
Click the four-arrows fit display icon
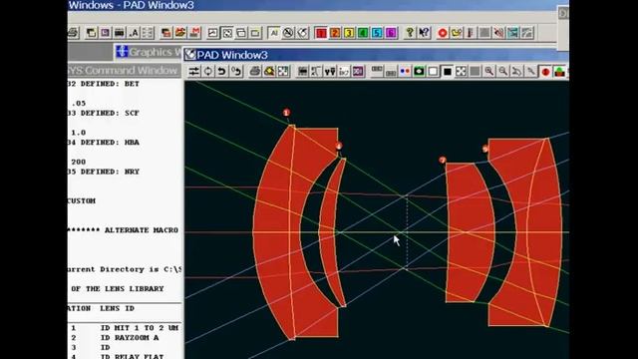[461, 72]
